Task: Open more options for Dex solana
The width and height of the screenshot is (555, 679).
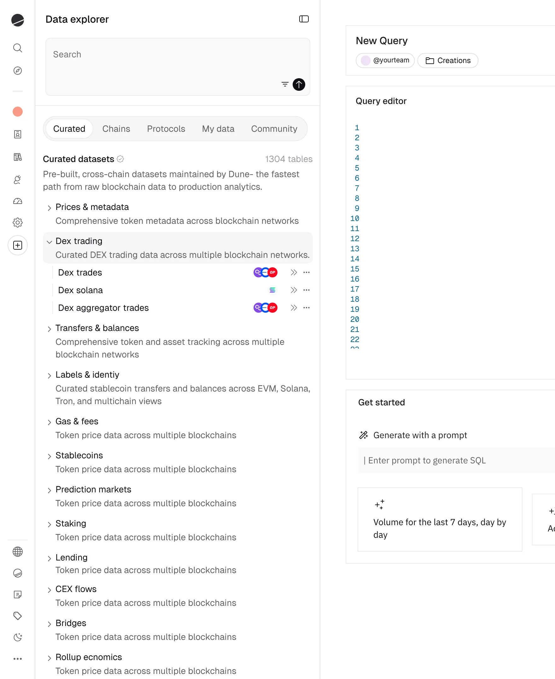Action: pos(307,290)
